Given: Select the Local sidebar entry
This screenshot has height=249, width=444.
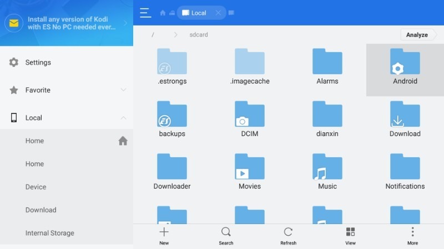Looking at the screenshot, I should 67,118.
